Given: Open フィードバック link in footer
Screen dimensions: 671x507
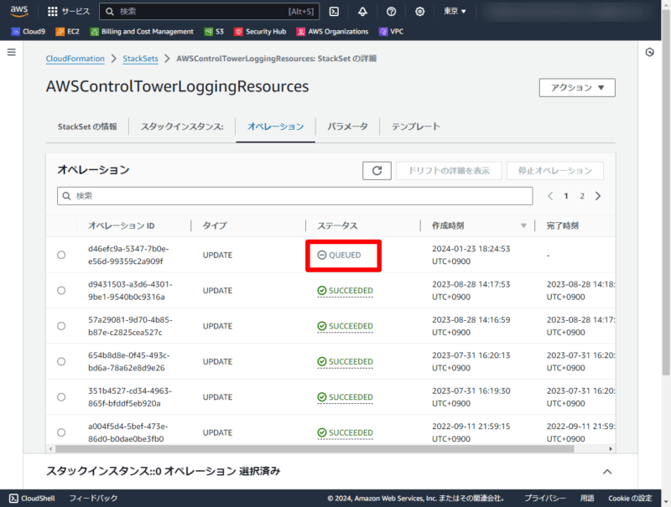Looking at the screenshot, I should pos(93,499).
